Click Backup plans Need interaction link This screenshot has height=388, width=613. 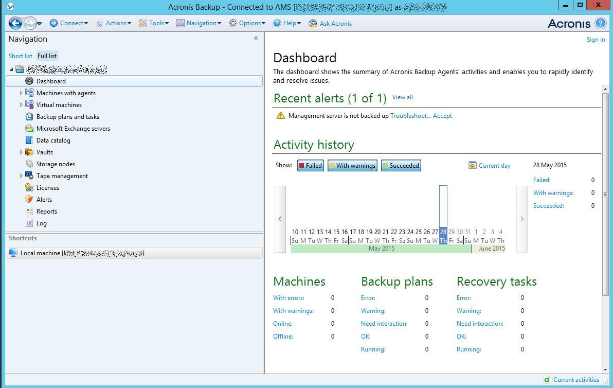(384, 324)
